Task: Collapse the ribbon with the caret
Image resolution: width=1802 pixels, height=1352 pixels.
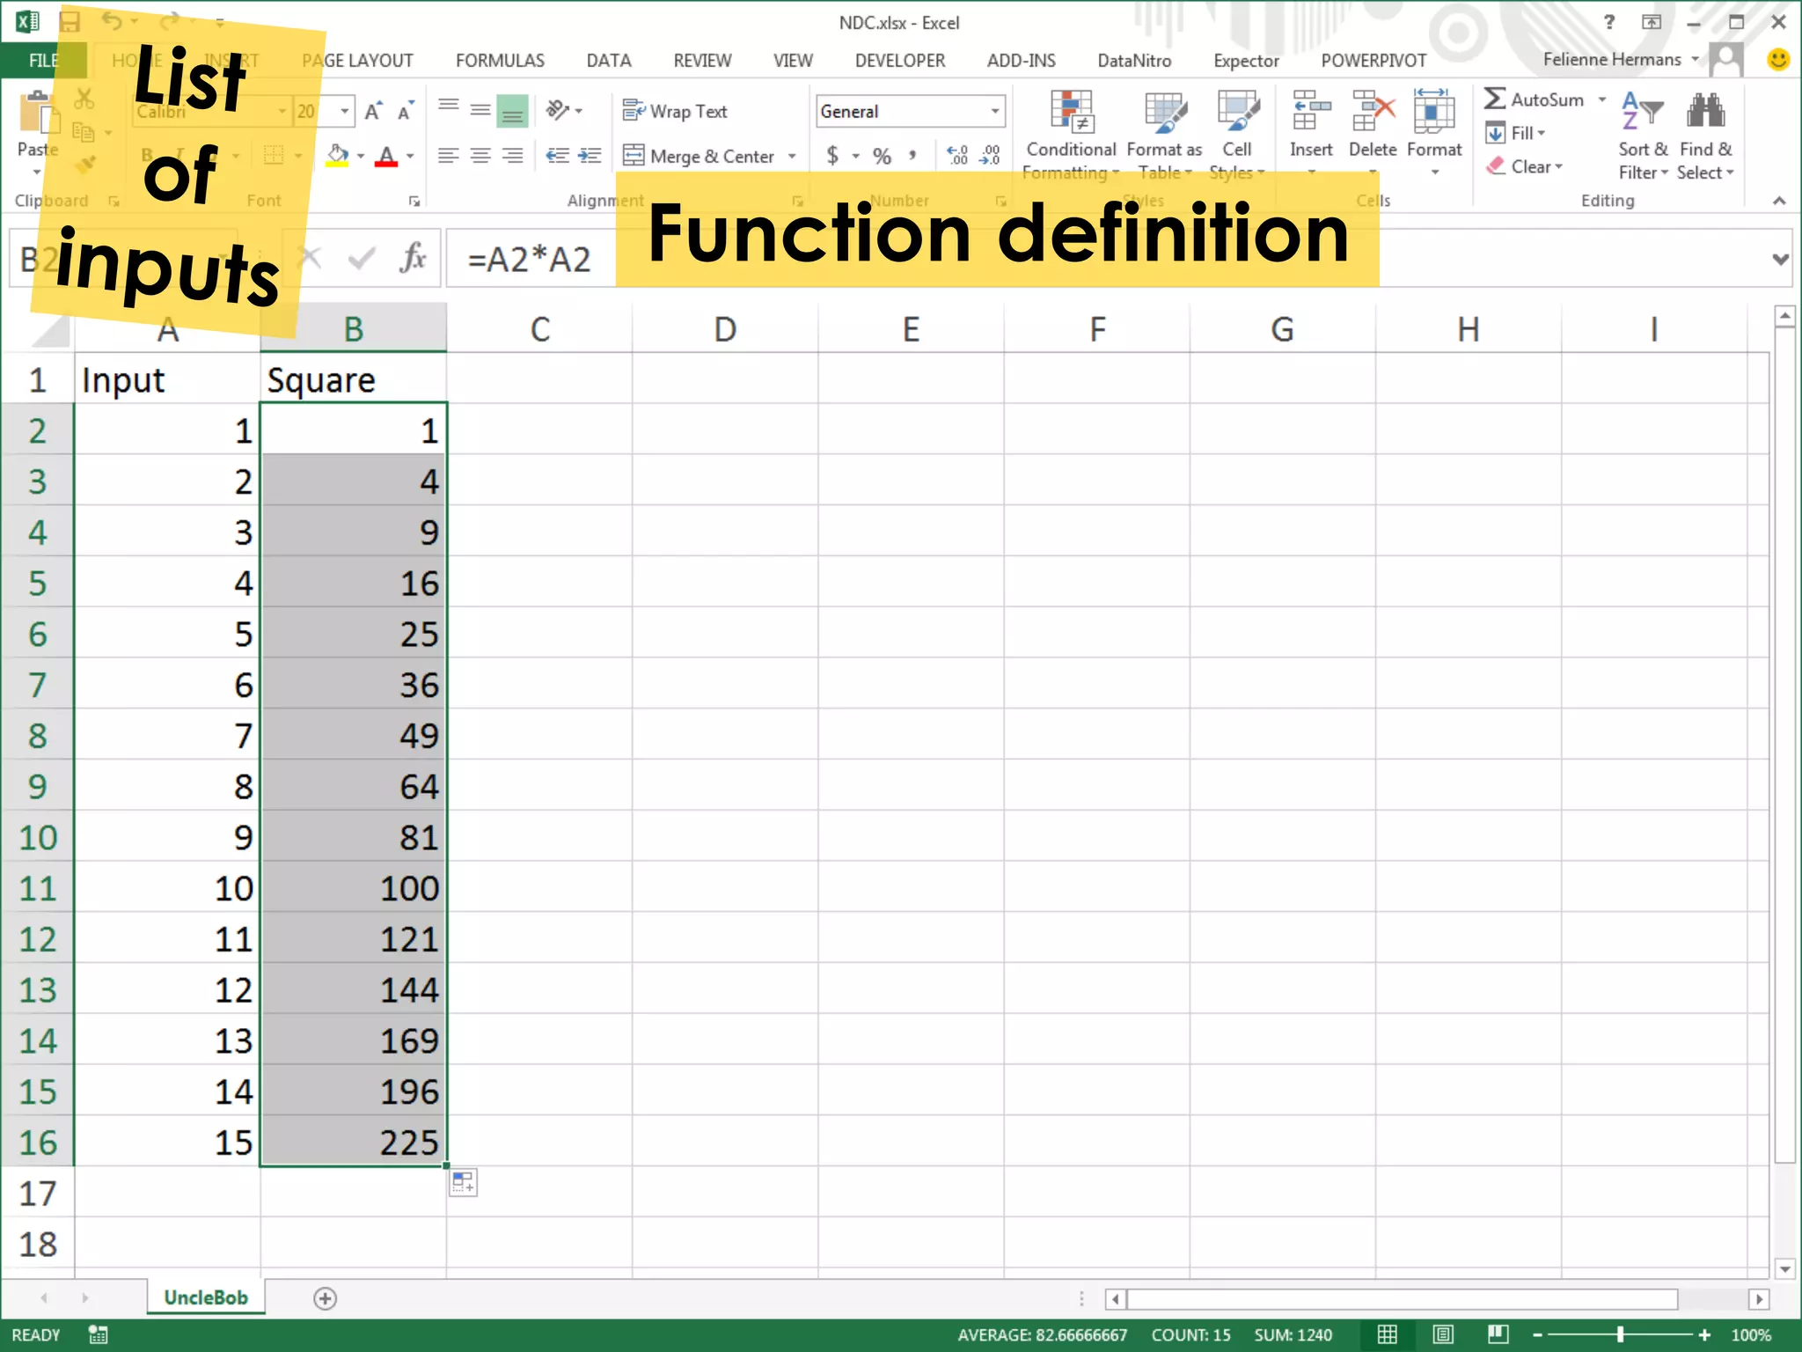Action: coord(1779,202)
